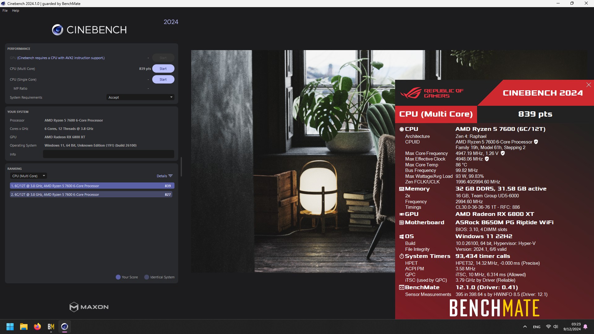The height and width of the screenshot is (334, 594).
Task: Click the Memory module icon in BenchMate
Action: [402, 189]
